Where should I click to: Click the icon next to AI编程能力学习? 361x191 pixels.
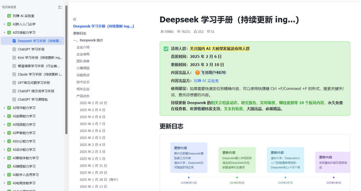coord(9,166)
